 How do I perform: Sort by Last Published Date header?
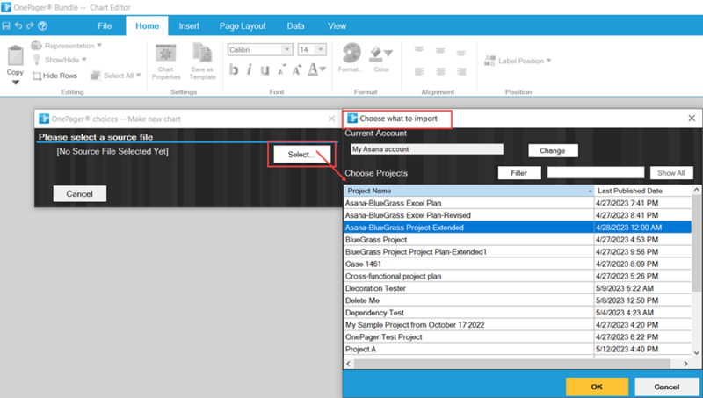pos(643,191)
